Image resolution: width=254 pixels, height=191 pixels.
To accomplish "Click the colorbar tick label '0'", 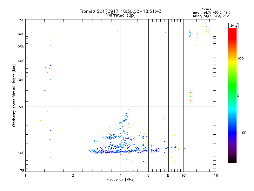I will (238, 96).
